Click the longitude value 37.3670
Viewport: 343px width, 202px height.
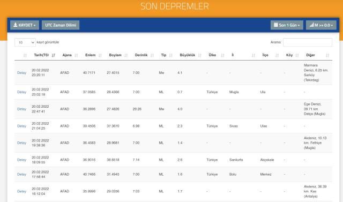pyautogui.click(x=113, y=126)
